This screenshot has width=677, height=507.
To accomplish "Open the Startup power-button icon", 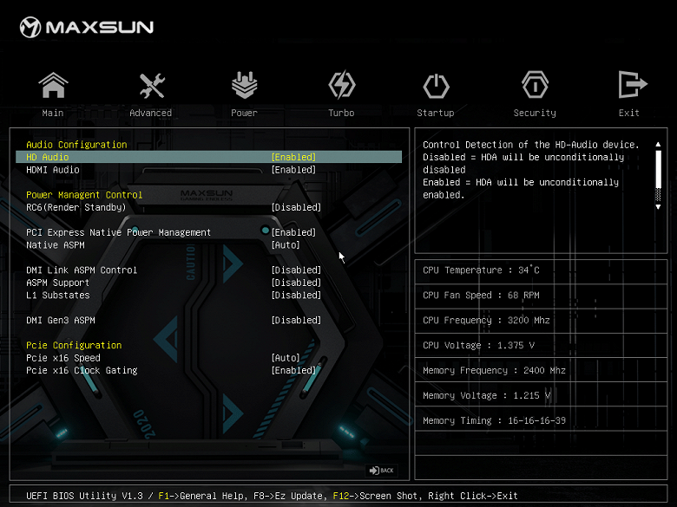I will (436, 86).
